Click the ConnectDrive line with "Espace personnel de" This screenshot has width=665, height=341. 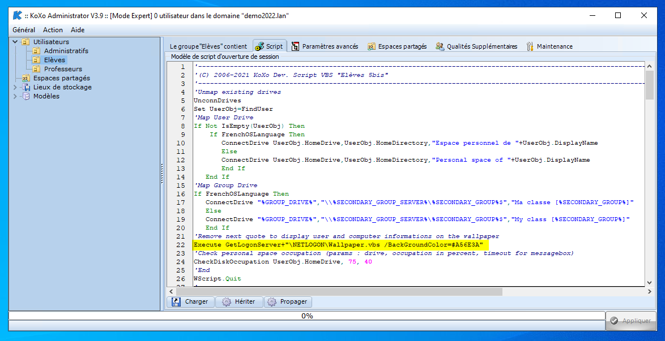[x=410, y=143]
